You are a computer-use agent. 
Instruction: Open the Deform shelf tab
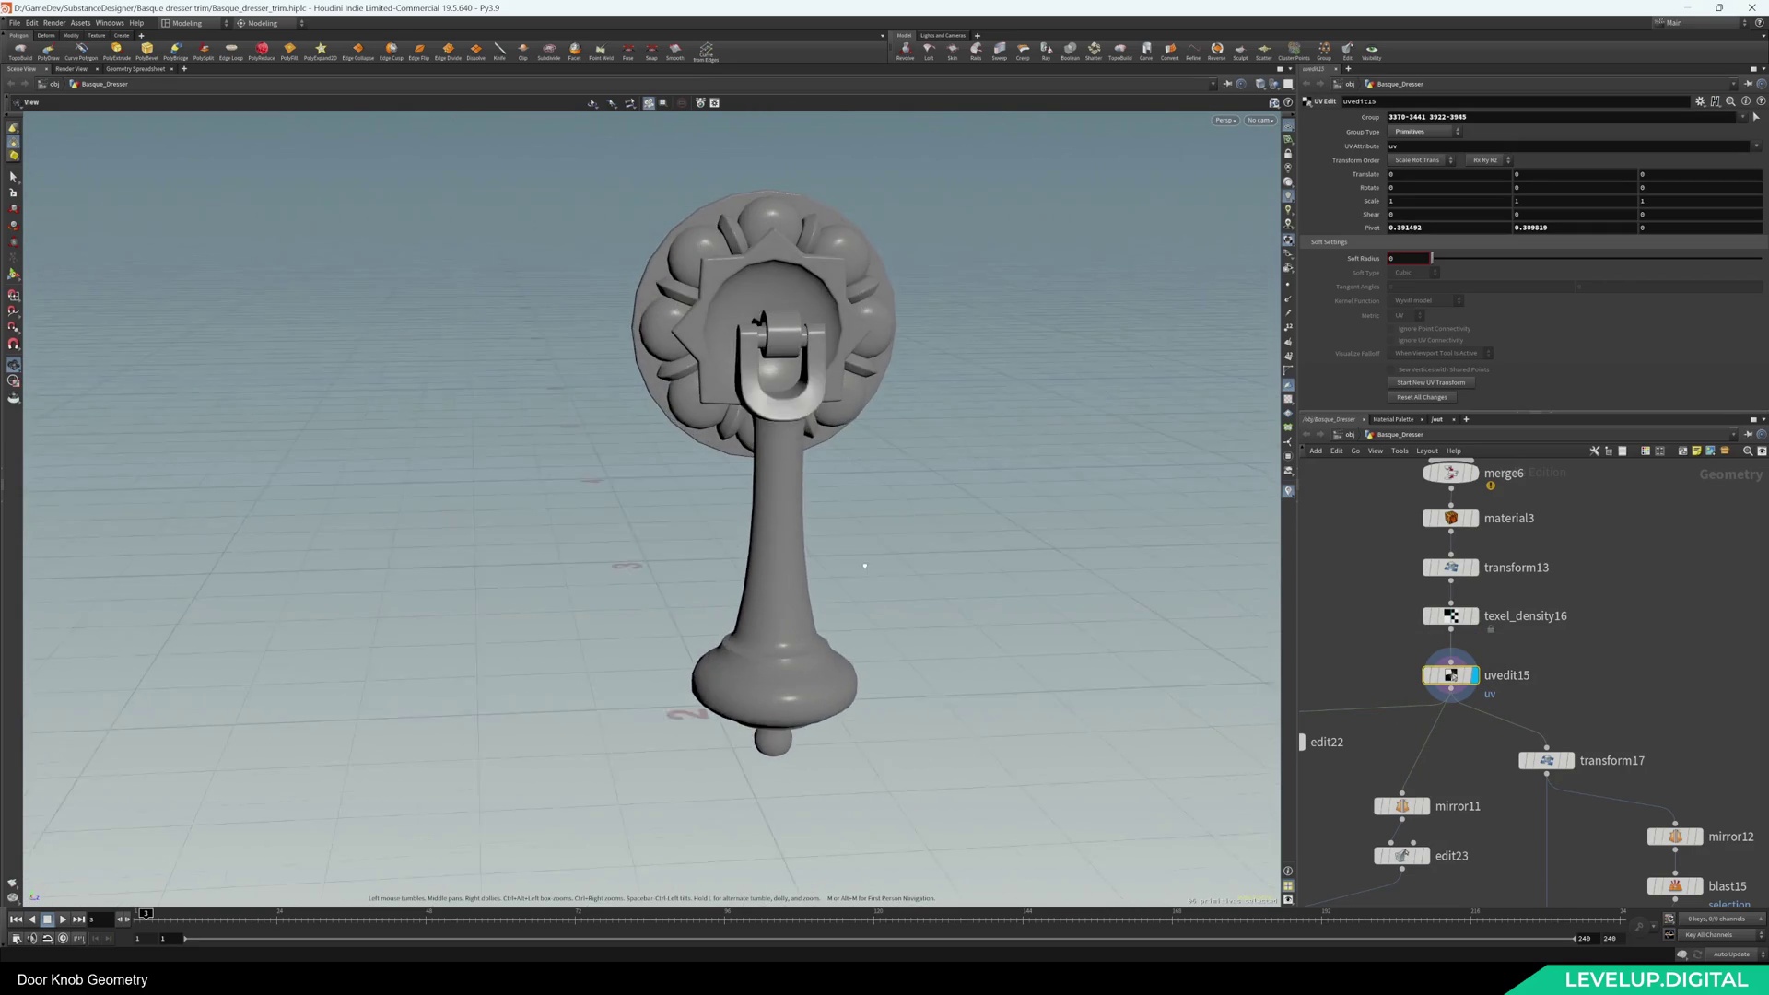[x=46, y=35]
